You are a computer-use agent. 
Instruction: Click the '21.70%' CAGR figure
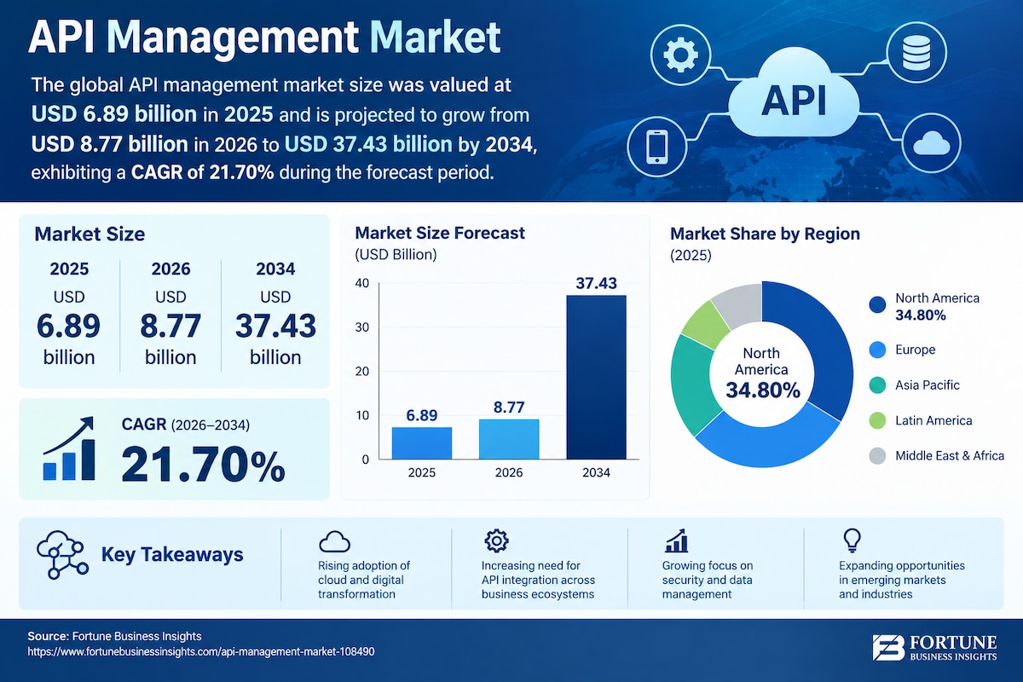pos(203,465)
